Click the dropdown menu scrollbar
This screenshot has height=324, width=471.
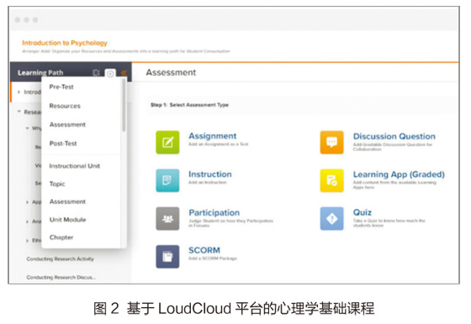pyautogui.click(x=124, y=105)
